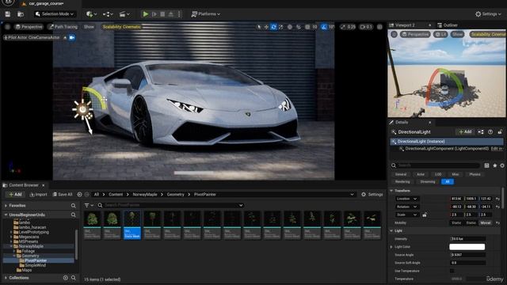The width and height of the screenshot is (507, 285).
Task: Toggle the Use Temperature checkbox
Action: 452,271
